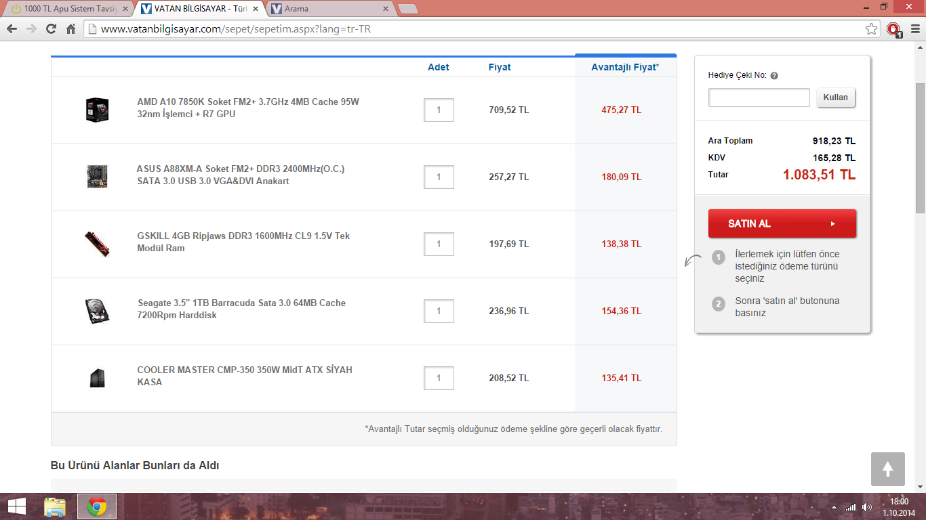Edit quantity field for Seagate Barracuda

(439, 311)
